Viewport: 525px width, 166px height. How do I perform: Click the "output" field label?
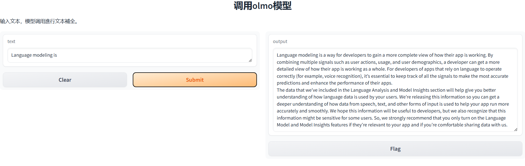[x=280, y=42]
